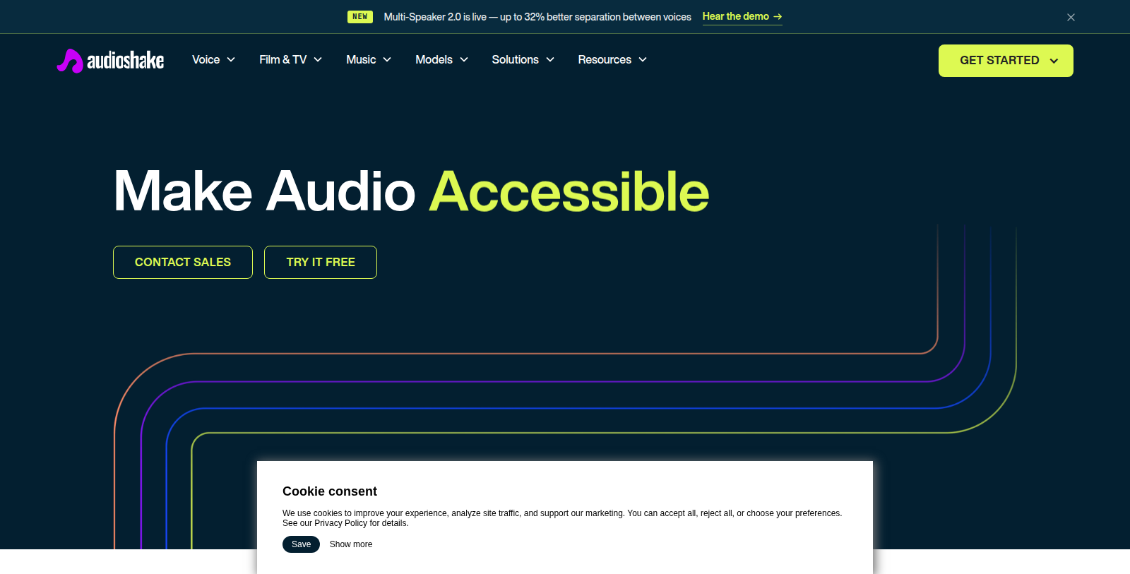Click the Make Audio Accessible headline

pos(411,191)
